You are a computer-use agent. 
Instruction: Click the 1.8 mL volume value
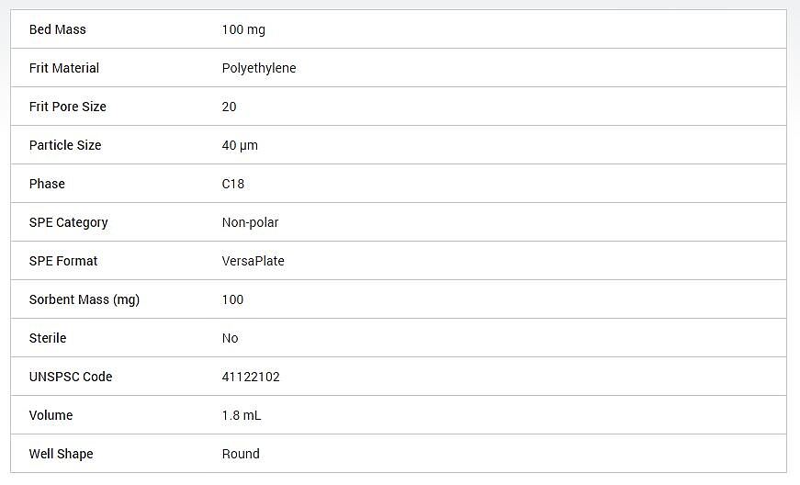tap(242, 415)
